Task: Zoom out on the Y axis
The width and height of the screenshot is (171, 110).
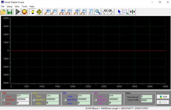Action: 83,12
